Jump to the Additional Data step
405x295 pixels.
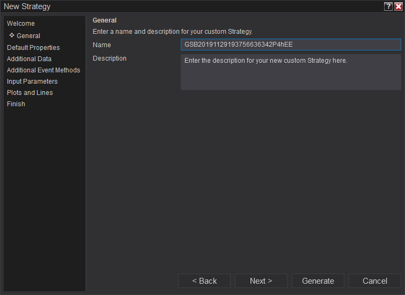pyautogui.click(x=29, y=59)
